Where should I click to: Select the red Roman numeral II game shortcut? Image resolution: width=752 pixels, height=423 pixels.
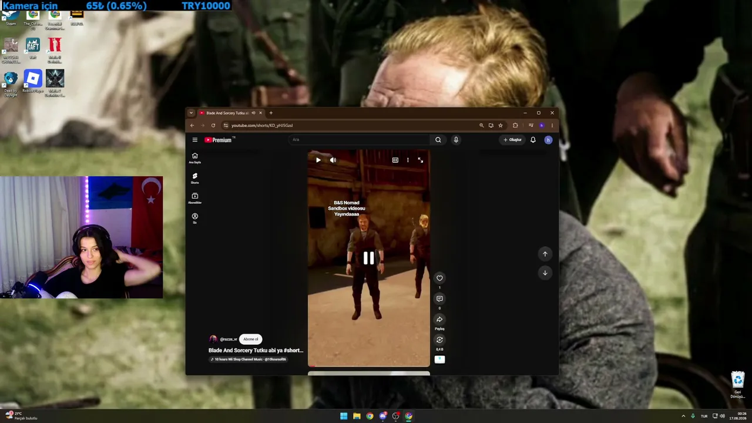click(55, 51)
